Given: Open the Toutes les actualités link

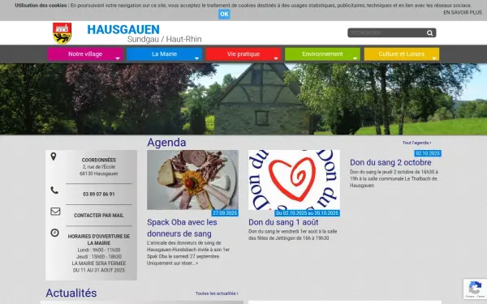Looking at the screenshot, I should pyautogui.click(x=217, y=293).
